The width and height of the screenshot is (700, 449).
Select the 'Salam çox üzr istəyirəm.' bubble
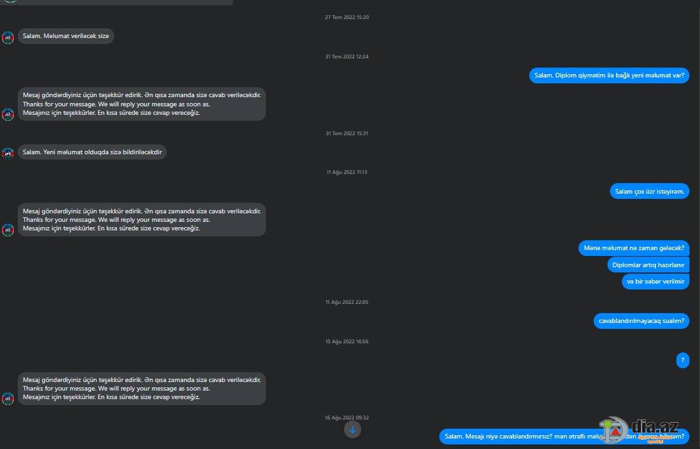pyautogui.click(x=649, y=192)
